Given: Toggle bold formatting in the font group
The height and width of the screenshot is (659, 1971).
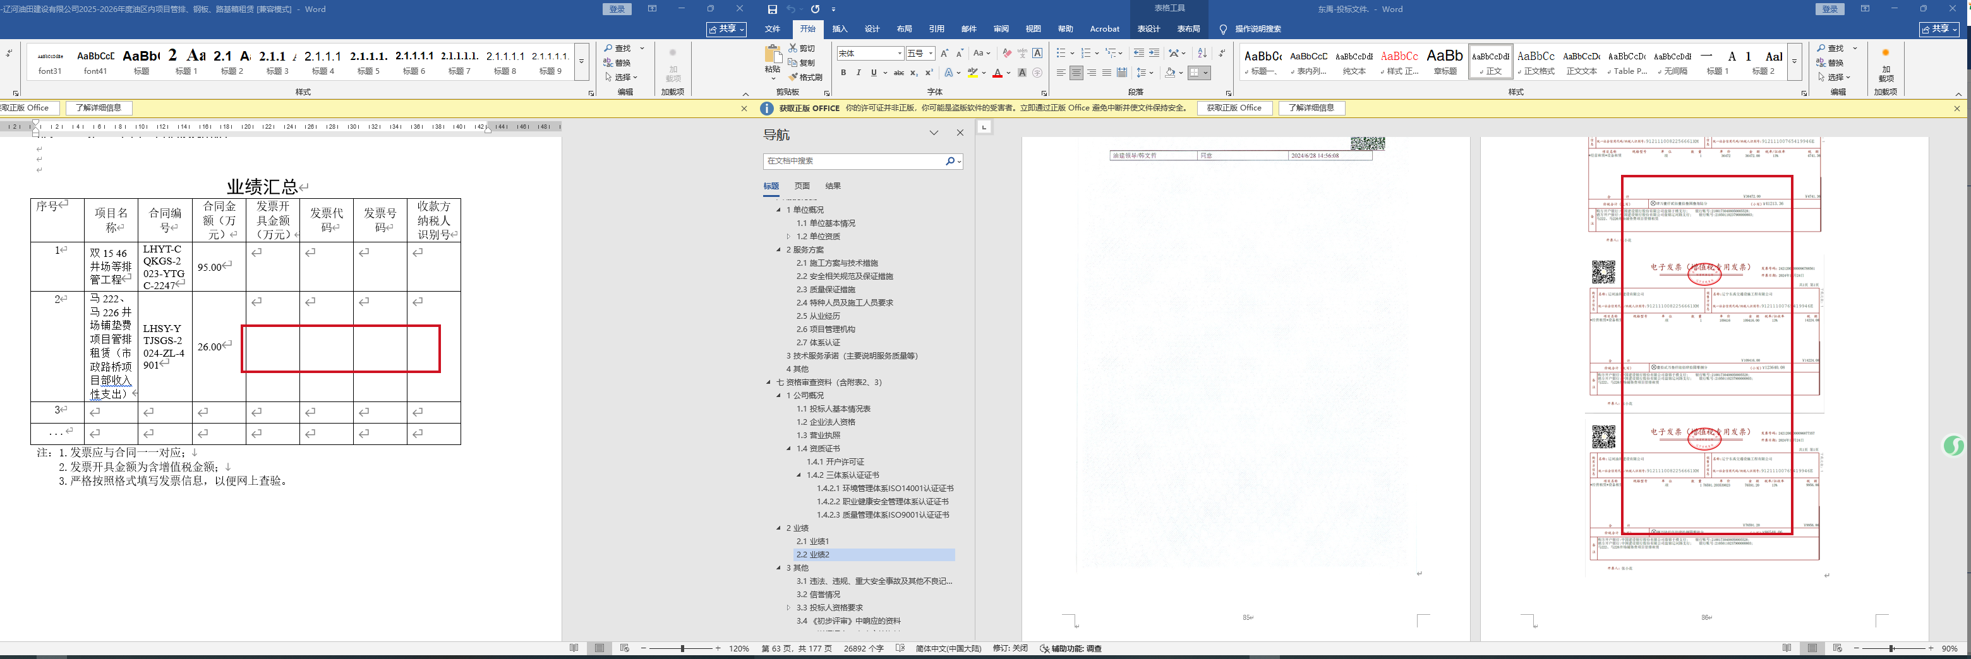Looking at the screenshot, I should (843, 73).
